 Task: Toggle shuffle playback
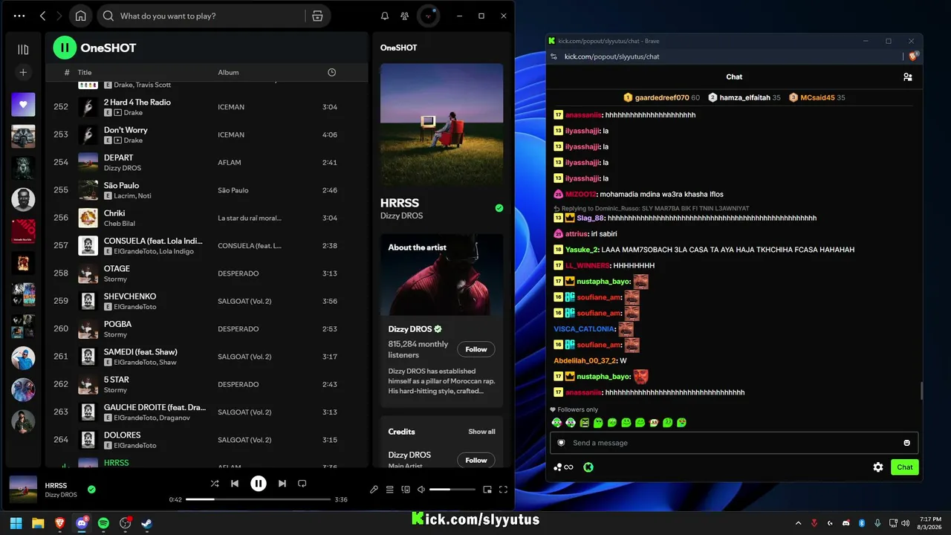tap(215, 484)
